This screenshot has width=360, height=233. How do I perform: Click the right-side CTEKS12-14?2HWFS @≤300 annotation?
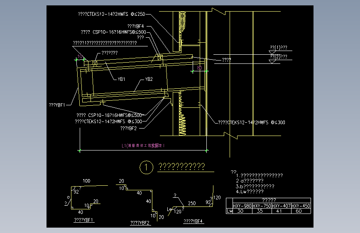tap(252, 122)
